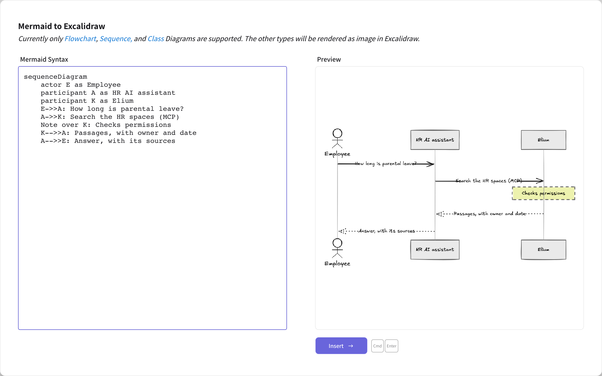The height and width of the screenshot is (376, 602).
Task: Click the Insert button
Action: (341, 346)
